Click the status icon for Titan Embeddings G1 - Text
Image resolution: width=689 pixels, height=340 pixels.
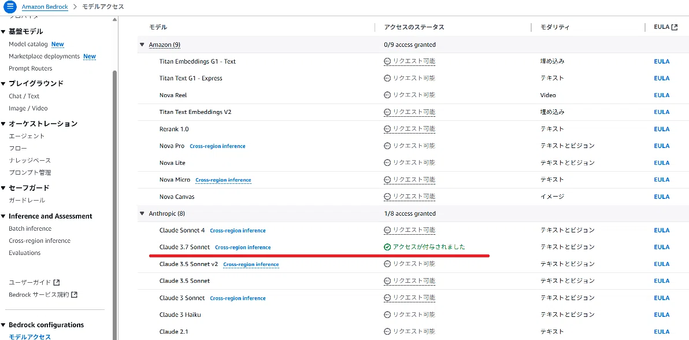pos(387,61)
